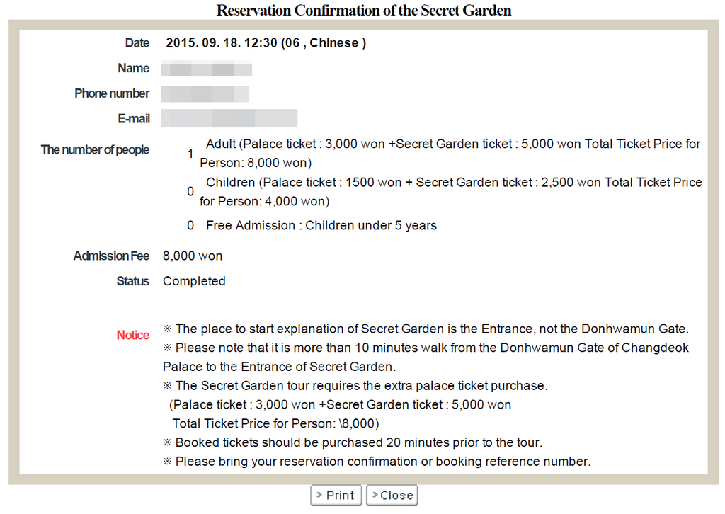Click the Adult ticket count number
The height and width of the screenshot is (514, 725).
pos(190,153)
